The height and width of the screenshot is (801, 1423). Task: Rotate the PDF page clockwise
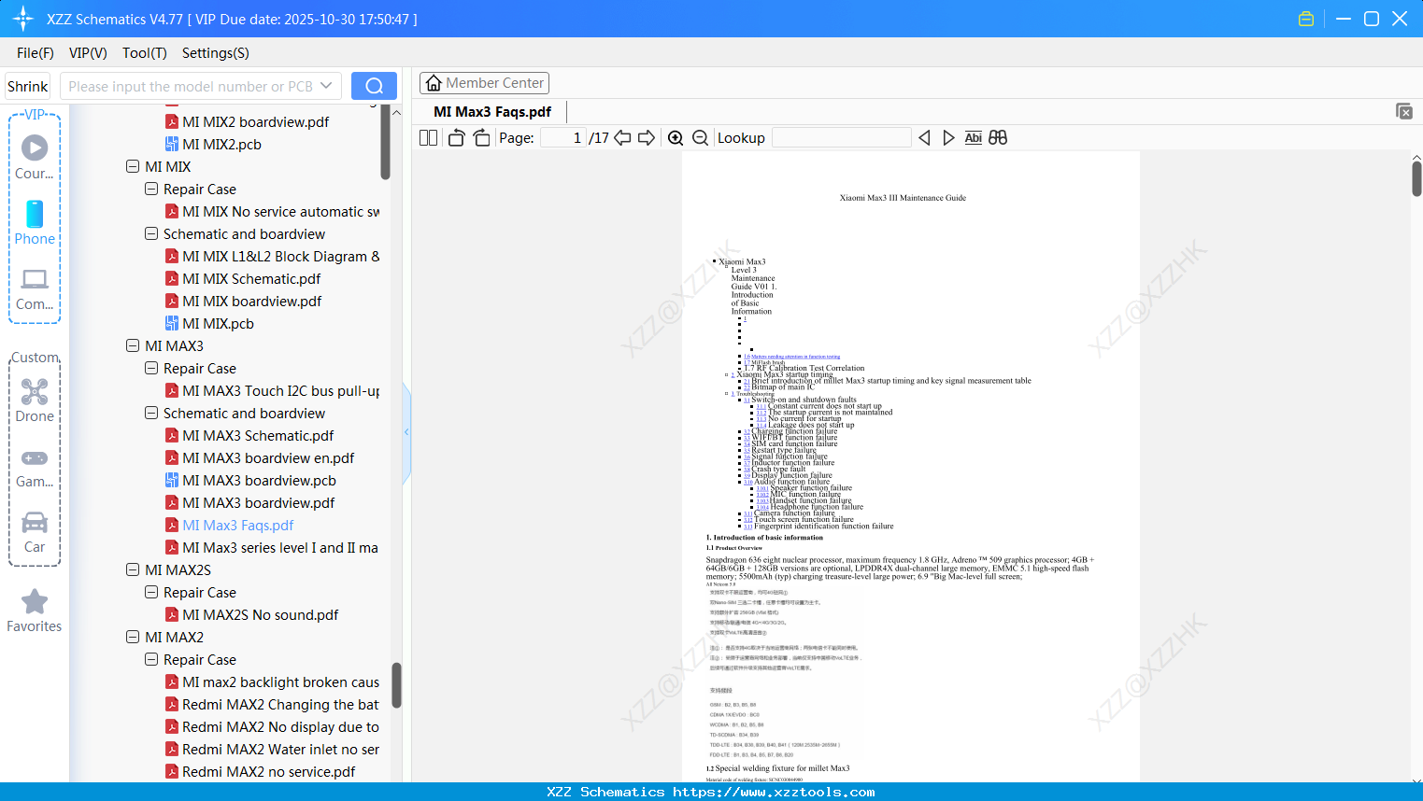481,138
